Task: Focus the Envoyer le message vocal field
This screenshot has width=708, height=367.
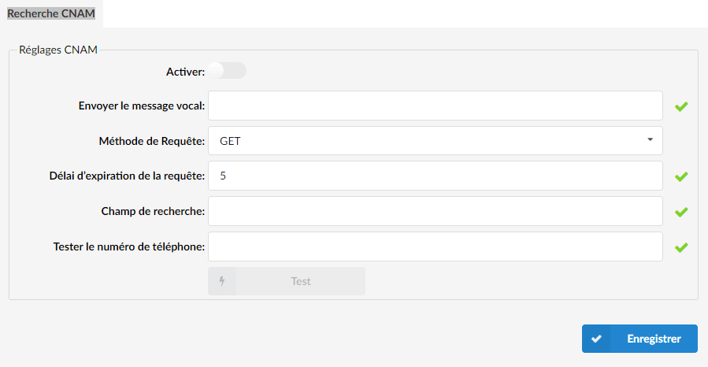Action: (436, 106)
